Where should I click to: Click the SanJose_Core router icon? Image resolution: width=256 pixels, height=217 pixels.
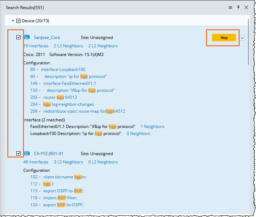27,37
